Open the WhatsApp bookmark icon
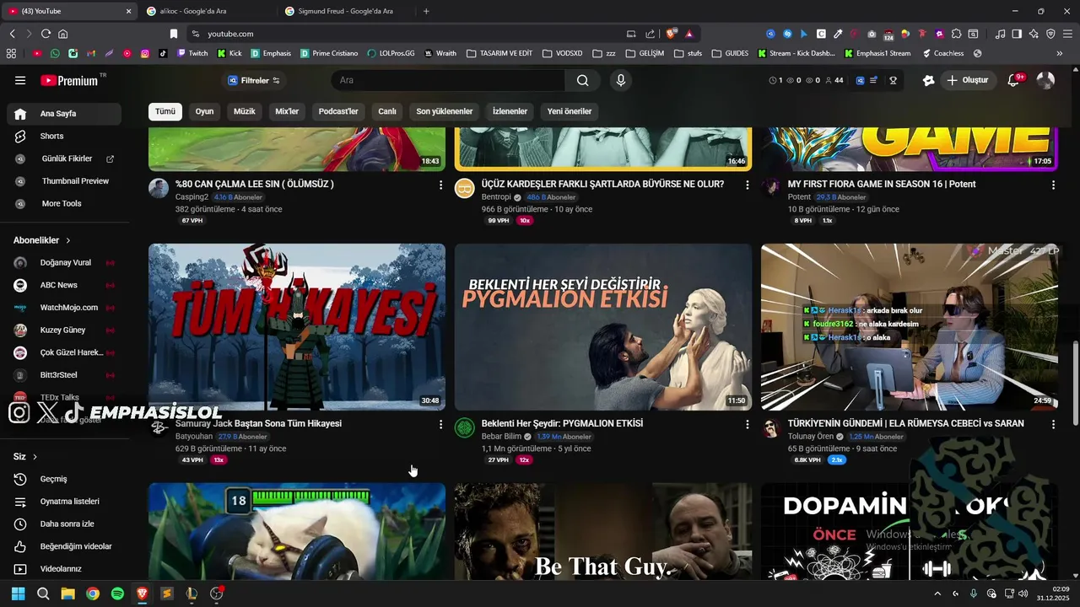Viewport: 1080px width, 607px height. [55, 53]
